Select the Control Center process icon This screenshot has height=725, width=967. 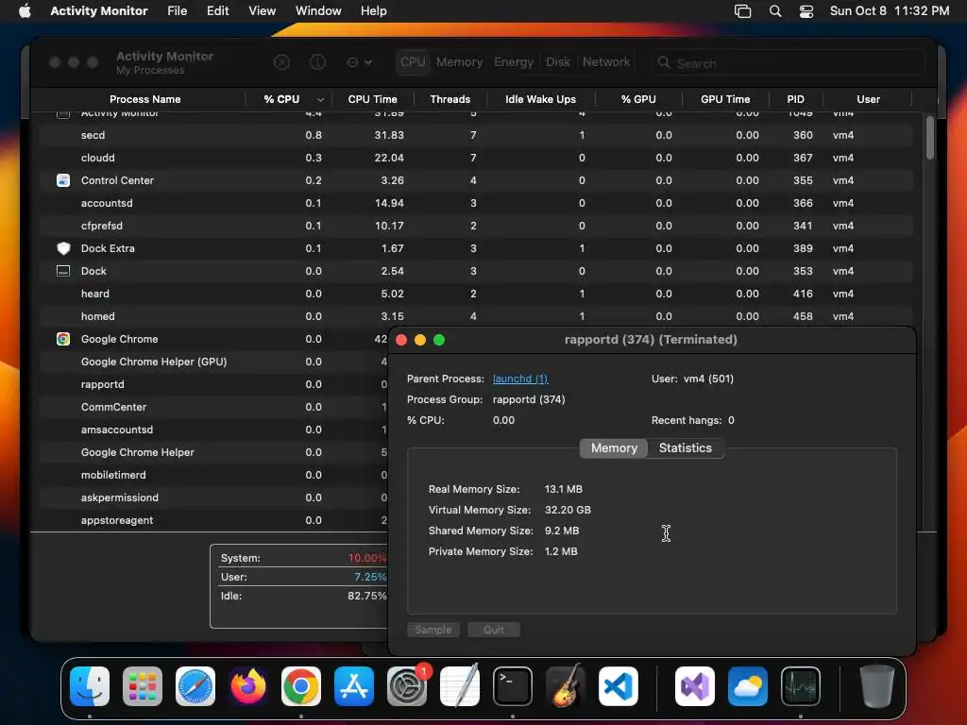coord(63,180)
